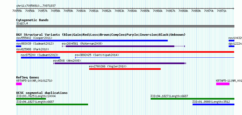Open nsv825988 (Park2010) variant label

pos(33,49)
